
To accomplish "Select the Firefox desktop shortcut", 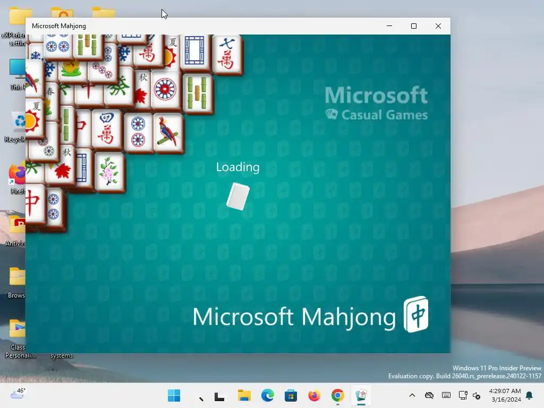I will 16,178.
